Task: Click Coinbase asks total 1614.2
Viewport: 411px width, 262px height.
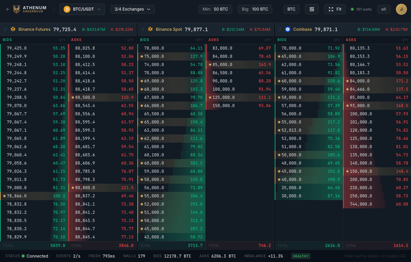Action: pos(401,246)
